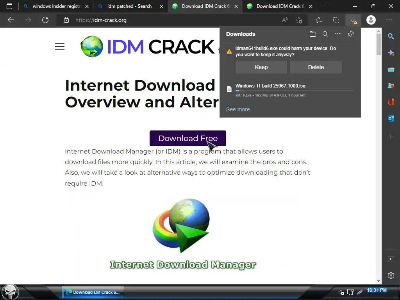Screen dimensions: 400x300
Task: Add a sidebar app with plus
Action: coord(391,136)
